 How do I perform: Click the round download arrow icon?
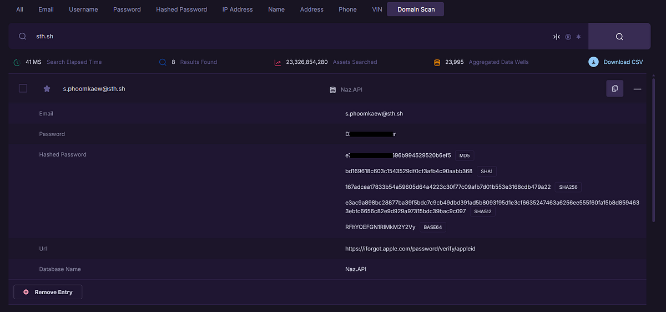point(593,62)
